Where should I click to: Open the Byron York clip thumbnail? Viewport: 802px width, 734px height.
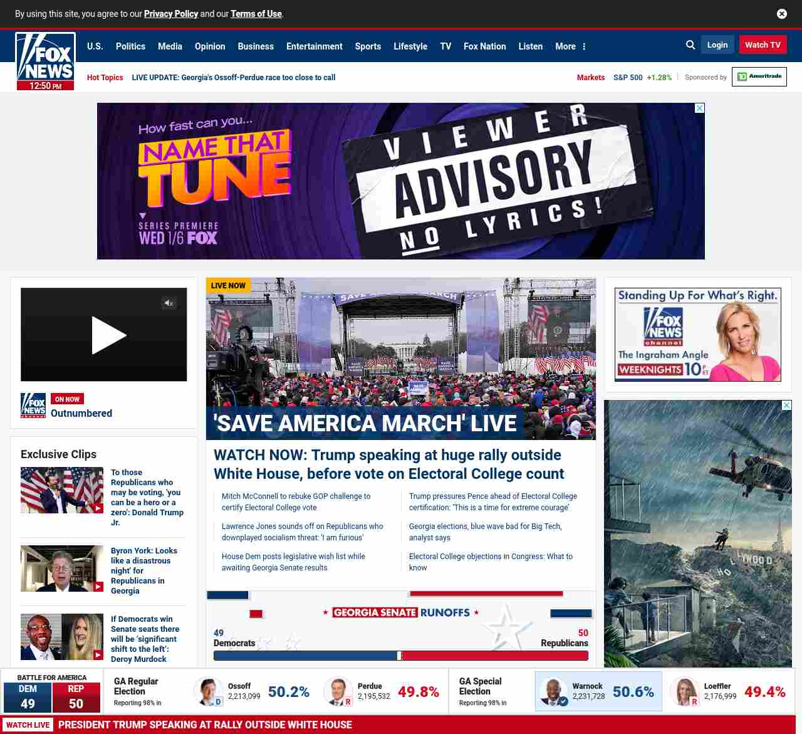(61, 569)
